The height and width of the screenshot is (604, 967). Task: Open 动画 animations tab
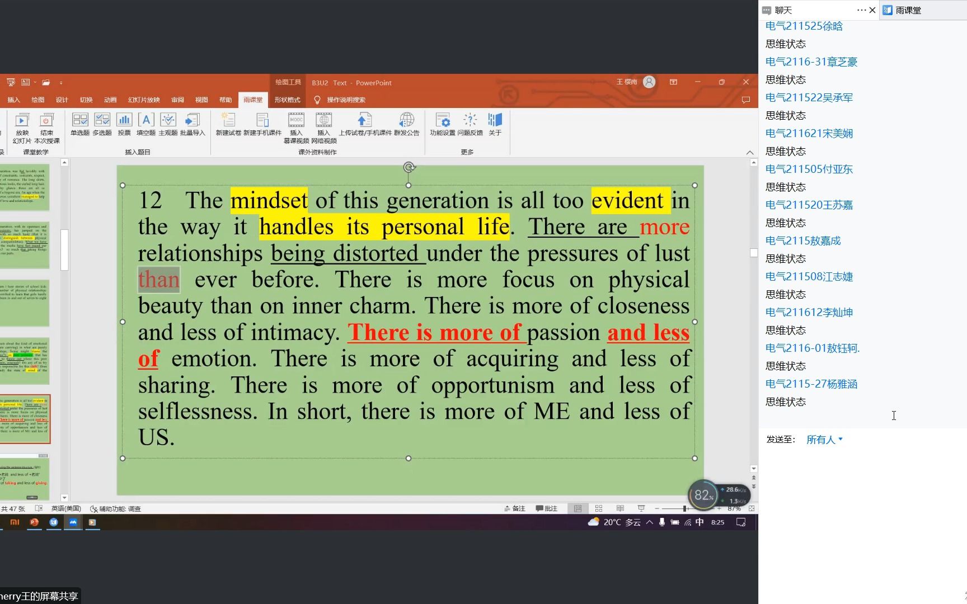pos(110,100)
